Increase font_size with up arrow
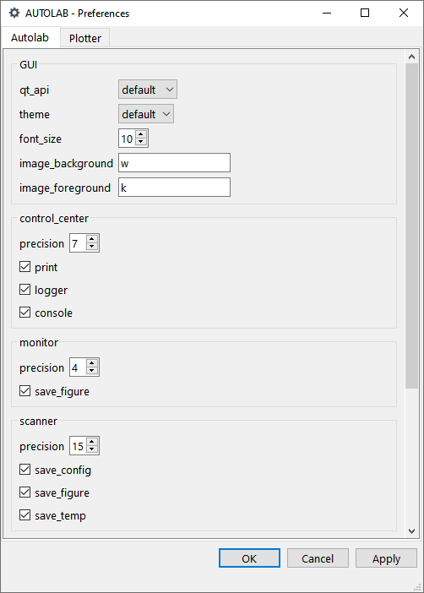 coord(141,134)
